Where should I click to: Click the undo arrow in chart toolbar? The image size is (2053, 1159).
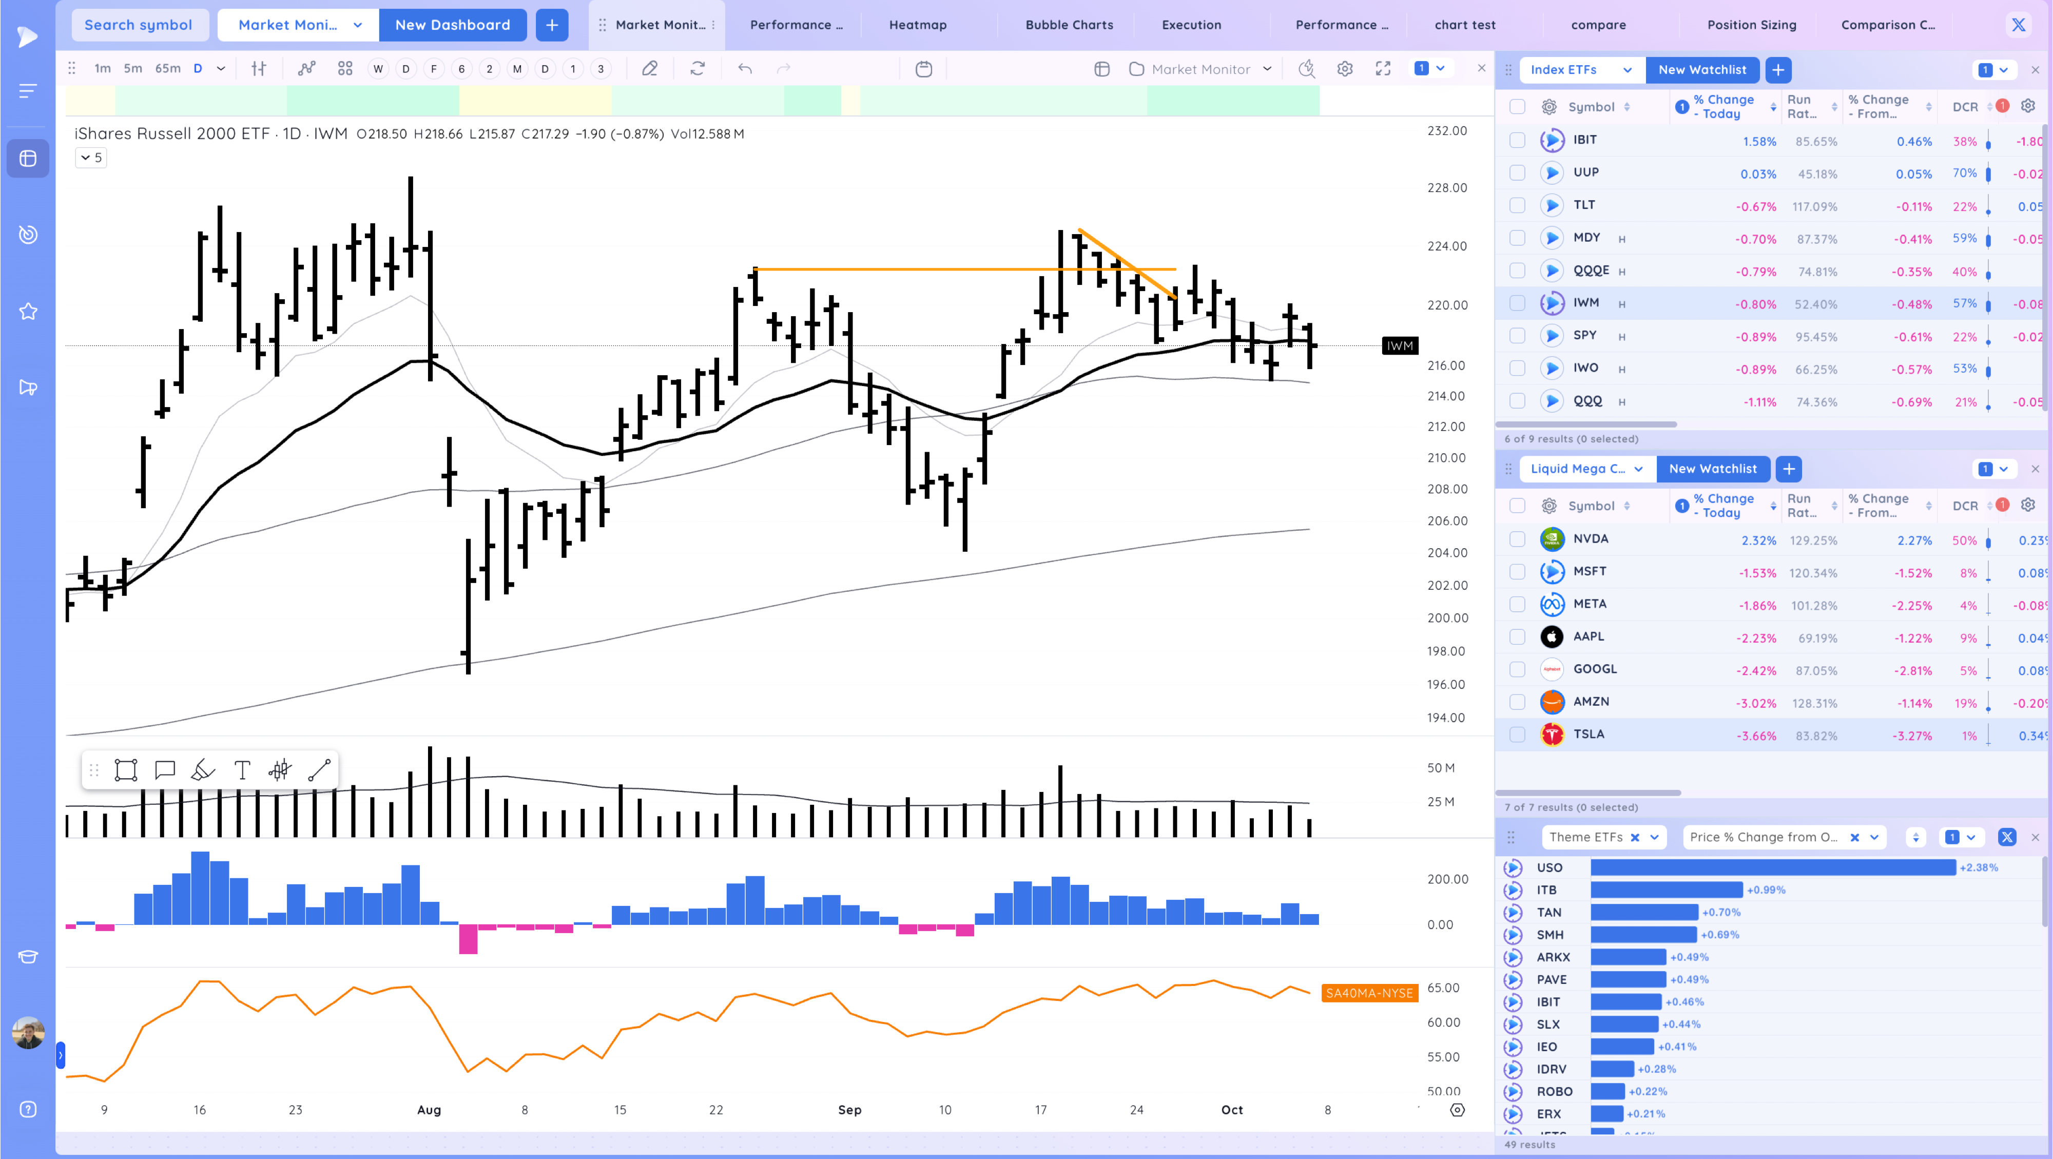(744, 69)
